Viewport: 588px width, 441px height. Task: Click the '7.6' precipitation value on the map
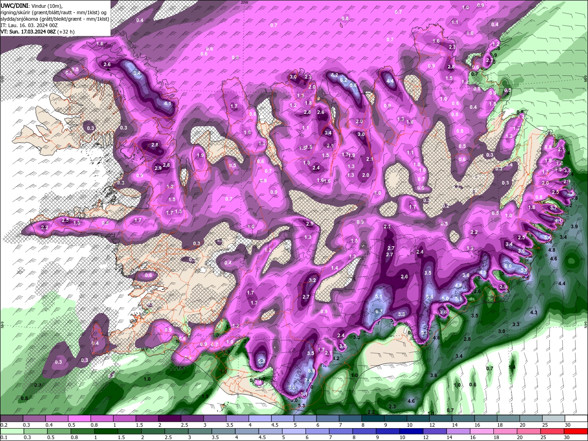coord(308,380)
